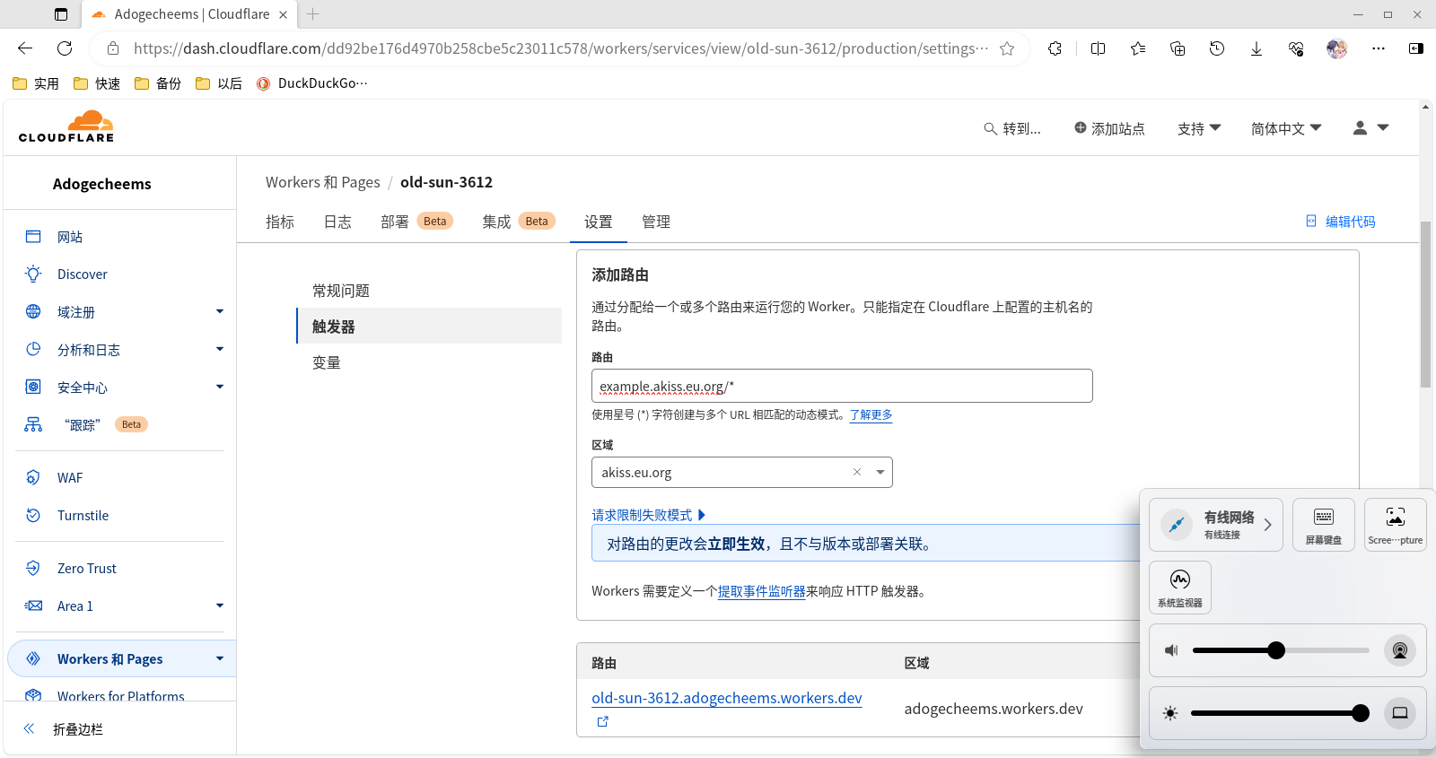Adjust the volume slider
Screen dimensions: 1436x758
1281,650
